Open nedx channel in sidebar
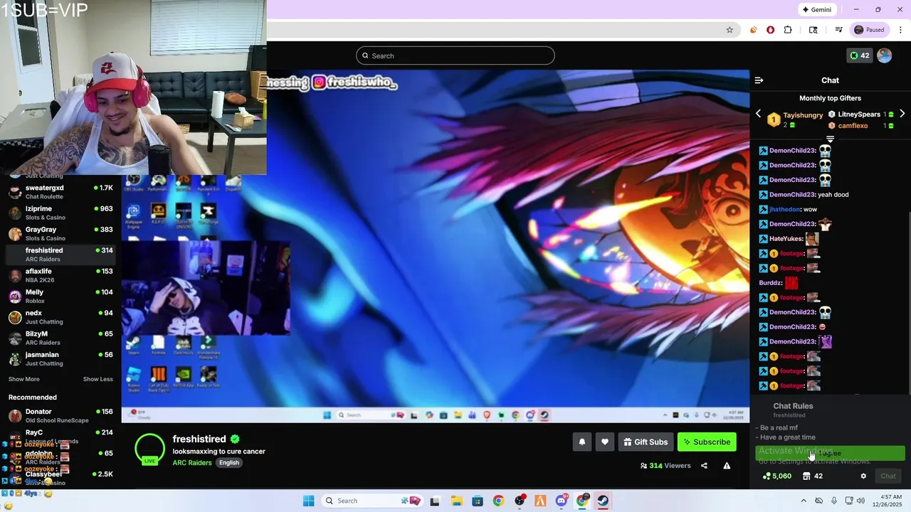Viewport: 911px width, 512px height. (x=60, y=317)
